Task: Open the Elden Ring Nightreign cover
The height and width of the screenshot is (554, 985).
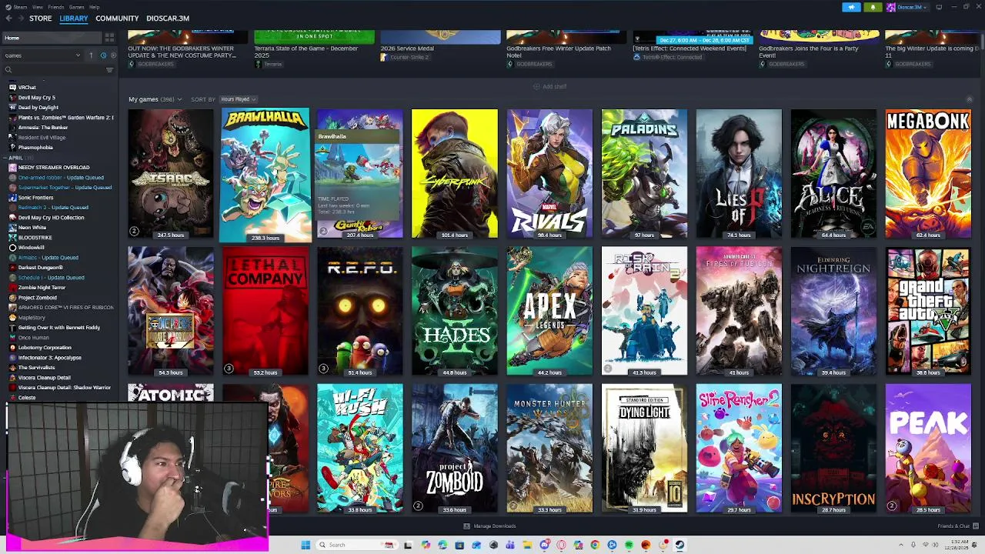Action: tap(833, 311)
